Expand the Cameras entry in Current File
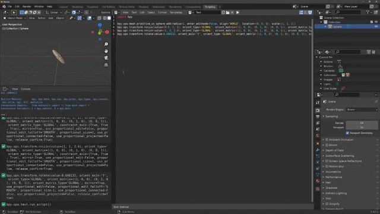Screen dimensions: 380x214 coord(321,71)
